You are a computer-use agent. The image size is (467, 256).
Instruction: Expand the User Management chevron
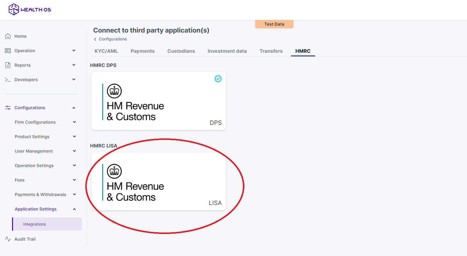74,151
